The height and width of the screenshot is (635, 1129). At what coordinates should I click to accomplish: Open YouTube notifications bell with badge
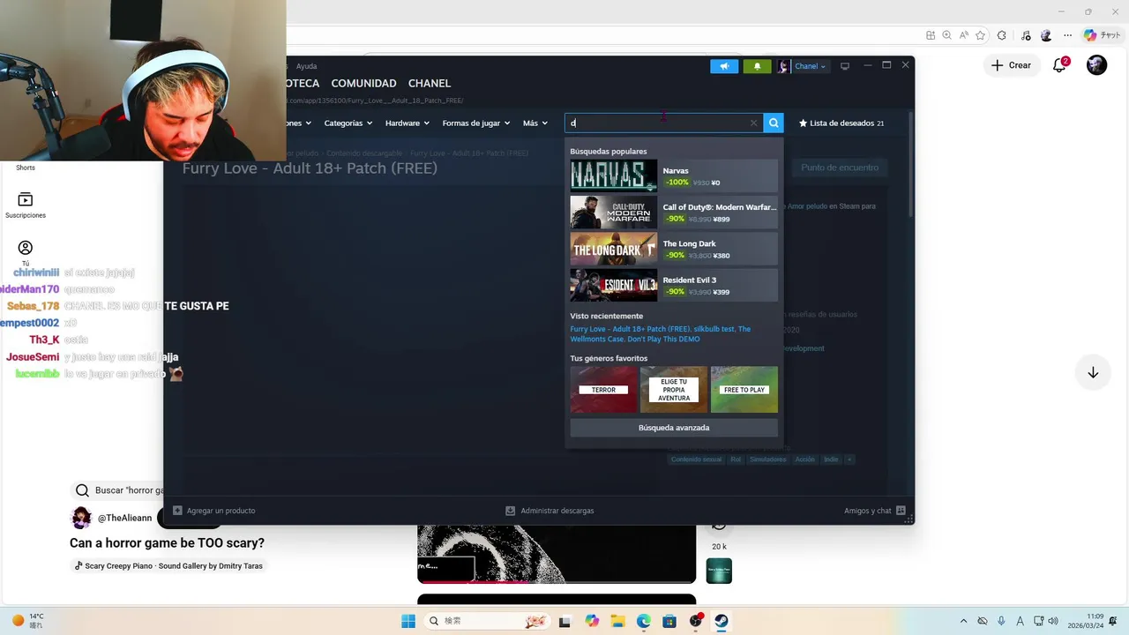pos(1060,65)
